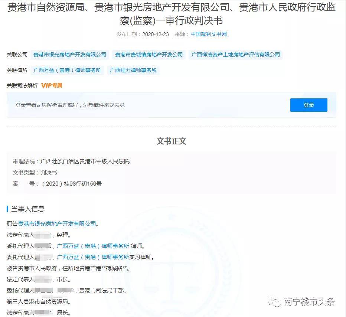Click the 文书正文 heading
The image size is (346, 317).
(172, 141)
